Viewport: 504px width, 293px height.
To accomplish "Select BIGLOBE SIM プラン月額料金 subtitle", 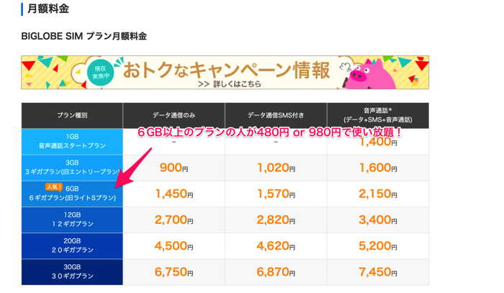I will [x=84, y=36].
